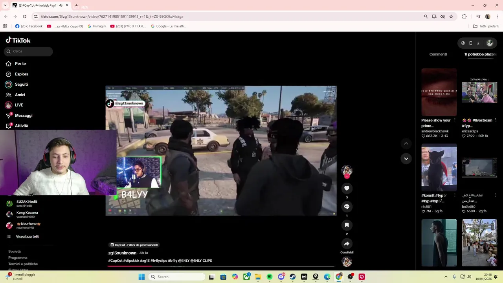Open Spotify from taskbar
Screen dimensions: 503x283
tap(270, 277)
